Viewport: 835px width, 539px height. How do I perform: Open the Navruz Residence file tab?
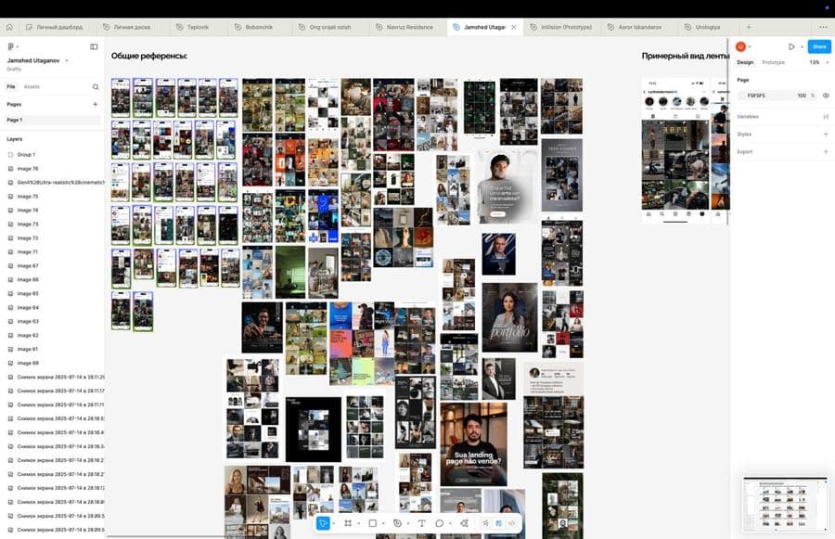[409, 27]
